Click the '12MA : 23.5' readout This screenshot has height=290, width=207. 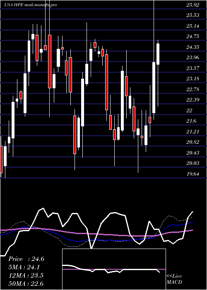[26, 275]
